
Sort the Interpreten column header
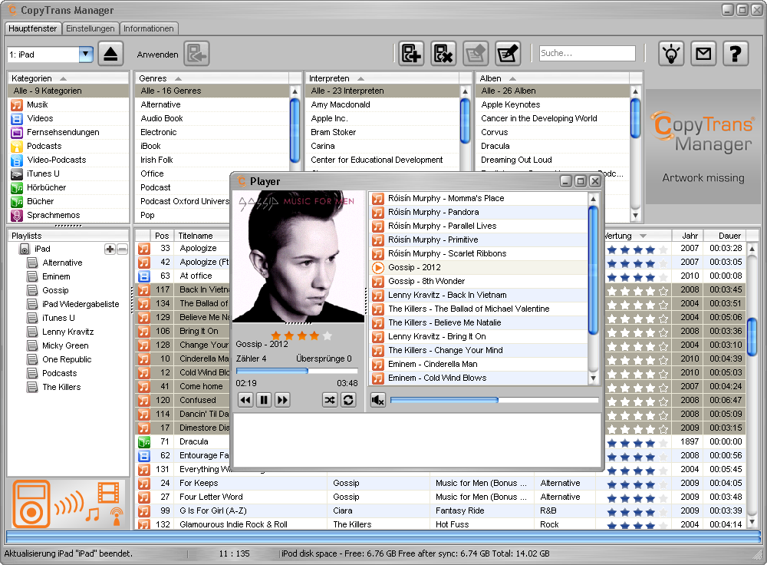coord(383,78)
